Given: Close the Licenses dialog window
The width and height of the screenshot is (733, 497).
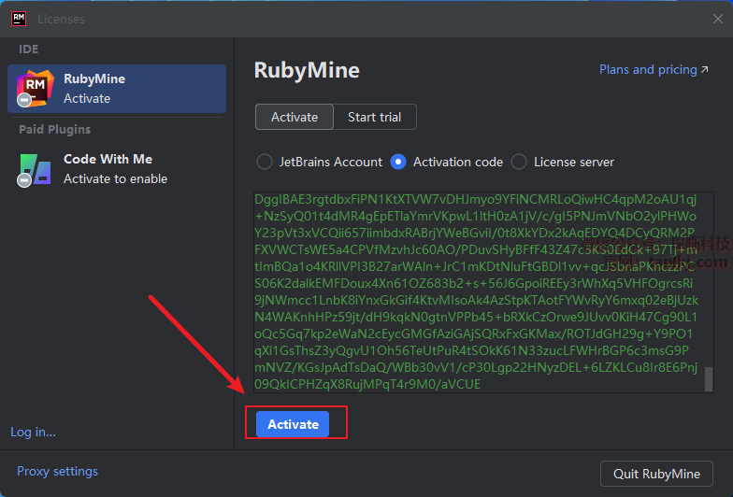Looking at the screenshot, I should (717, 19).
